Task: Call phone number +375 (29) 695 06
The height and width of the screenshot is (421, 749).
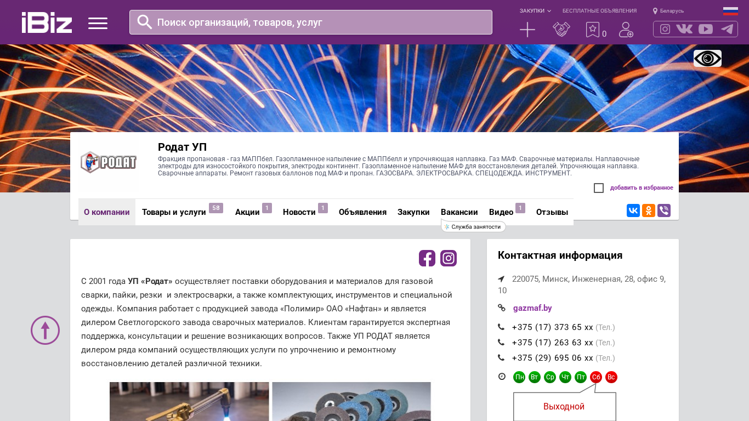Action: [x=553, y=358]
